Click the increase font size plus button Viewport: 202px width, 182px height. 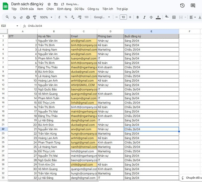[130, 17]
